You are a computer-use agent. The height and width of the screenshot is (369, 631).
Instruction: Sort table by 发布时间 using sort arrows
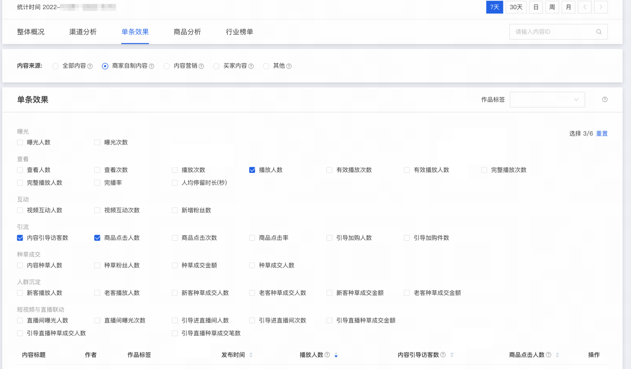pyautogui.click(x=251, y=355)
